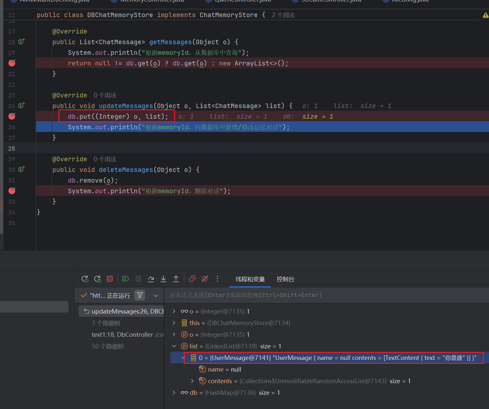The image size is (489, 409).
Task: Click the watch glasses icon beside db
Action: (184, 393)
